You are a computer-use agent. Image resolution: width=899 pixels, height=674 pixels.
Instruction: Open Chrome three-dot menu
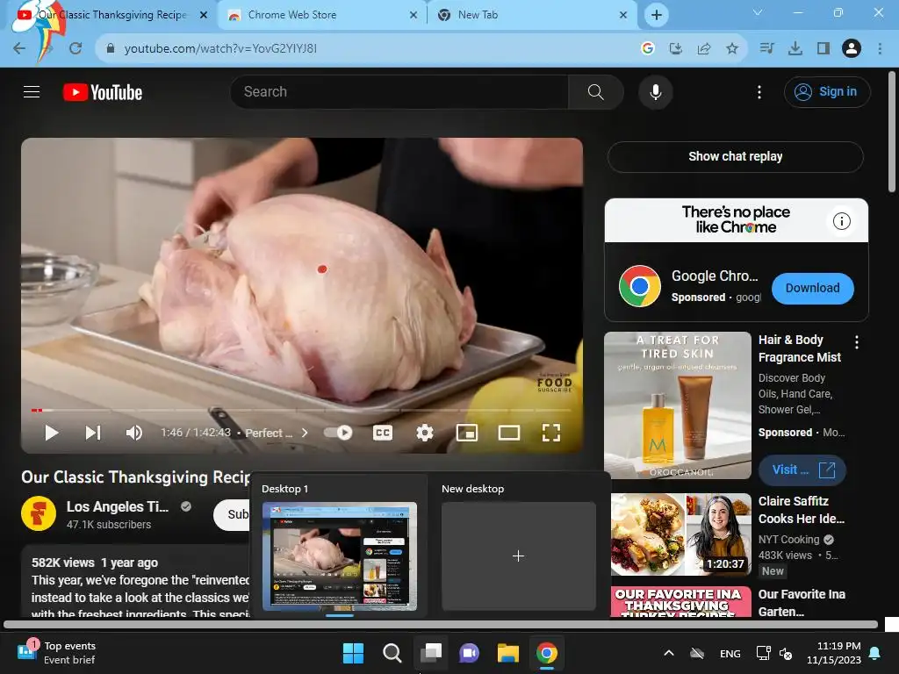[x=880, y=48]
